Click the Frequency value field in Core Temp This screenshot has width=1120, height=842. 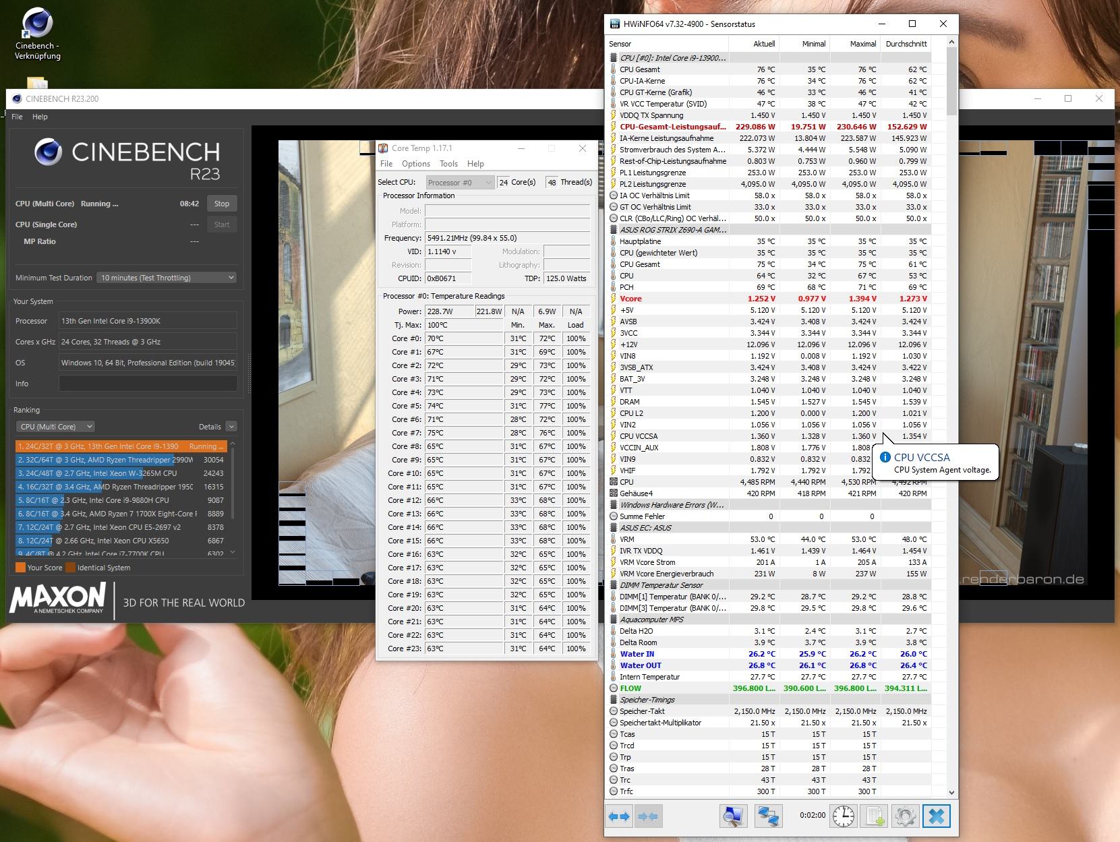click(507, 238)
